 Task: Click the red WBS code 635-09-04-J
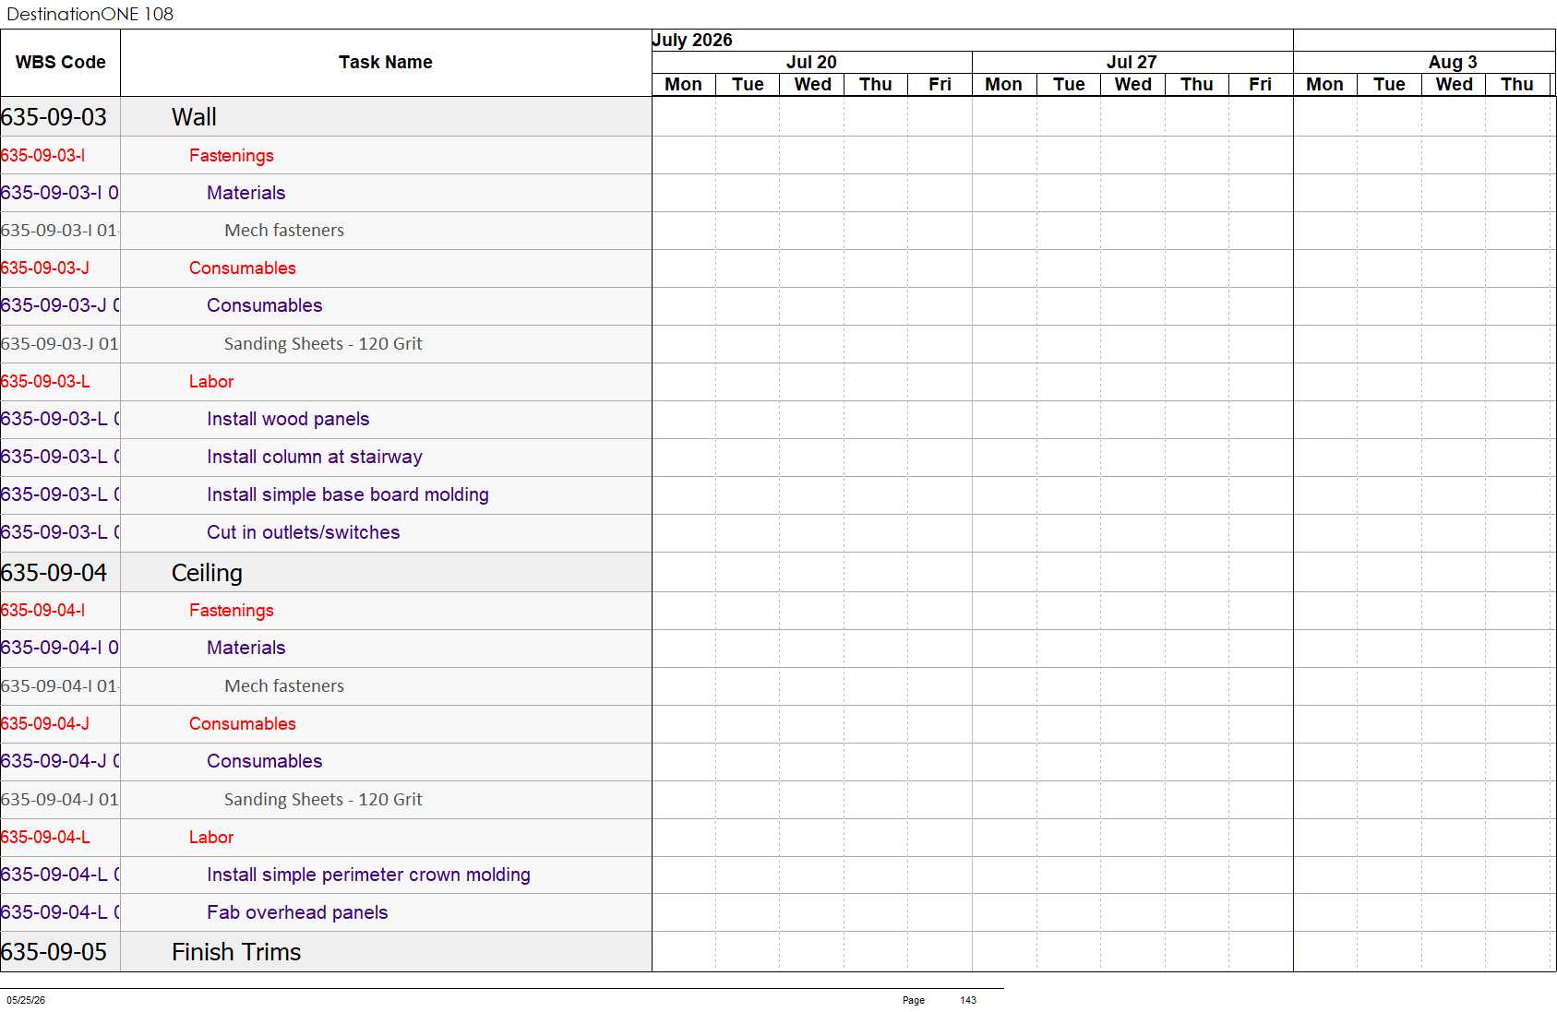(44, 724)
